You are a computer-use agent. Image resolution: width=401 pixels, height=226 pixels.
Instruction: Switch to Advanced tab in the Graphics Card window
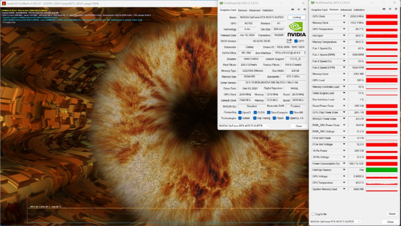[x=254, y=10]
